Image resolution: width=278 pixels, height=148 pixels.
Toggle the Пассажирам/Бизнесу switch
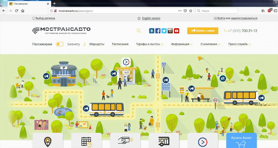[60, 44]
